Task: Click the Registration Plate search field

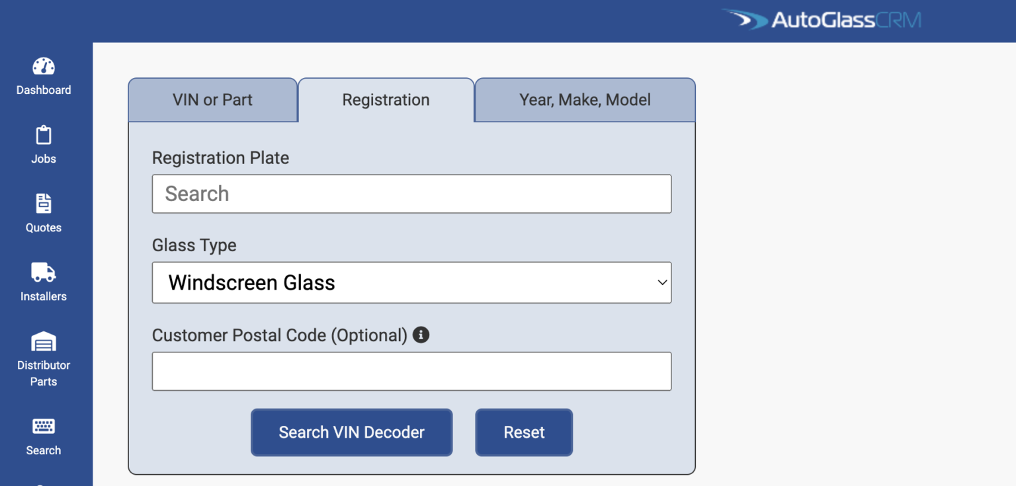Action: (411, 194)
